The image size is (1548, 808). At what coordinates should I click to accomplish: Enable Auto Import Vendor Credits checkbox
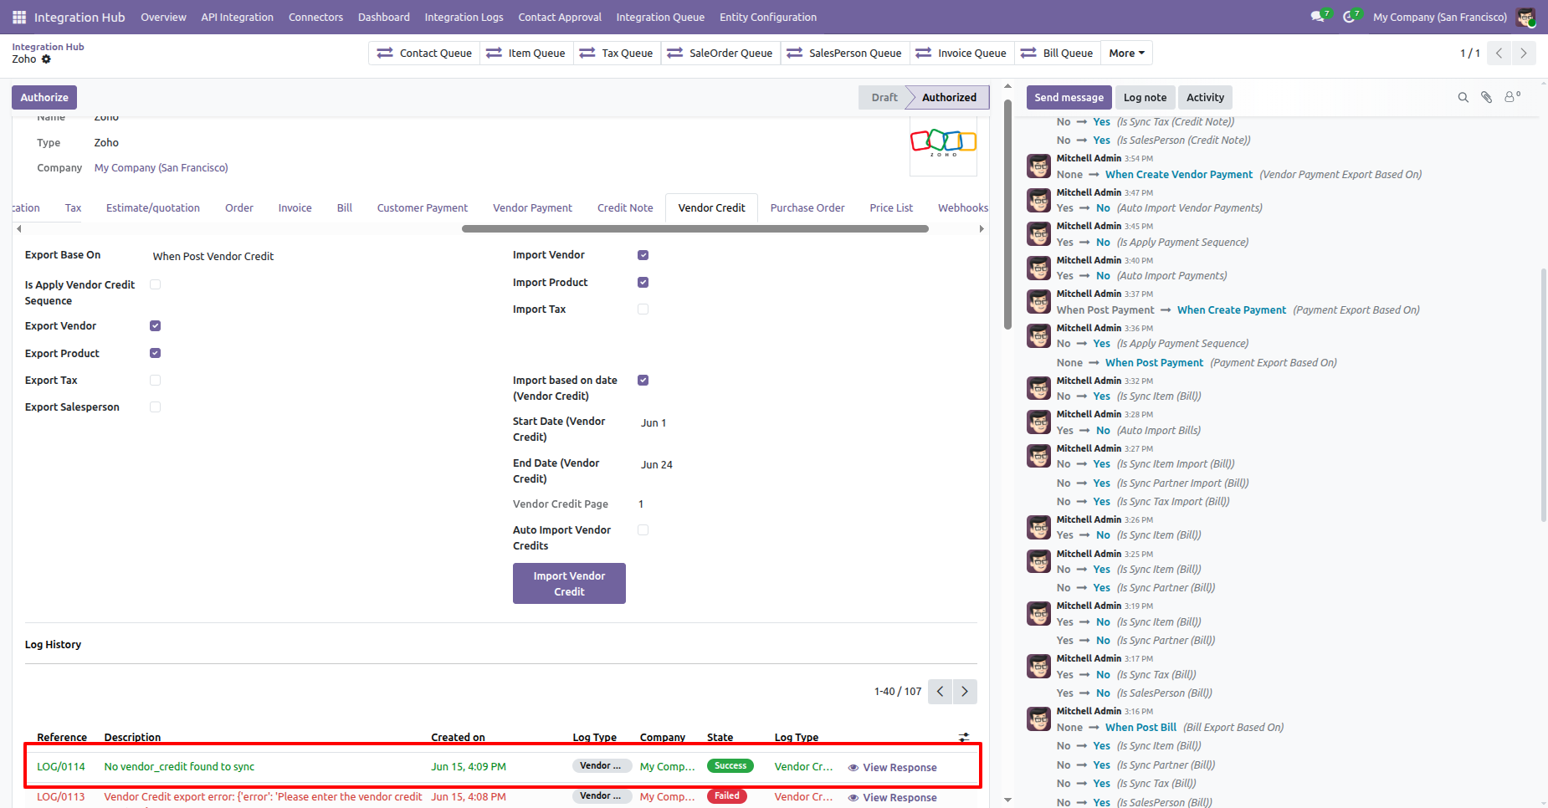click(643, 530)
